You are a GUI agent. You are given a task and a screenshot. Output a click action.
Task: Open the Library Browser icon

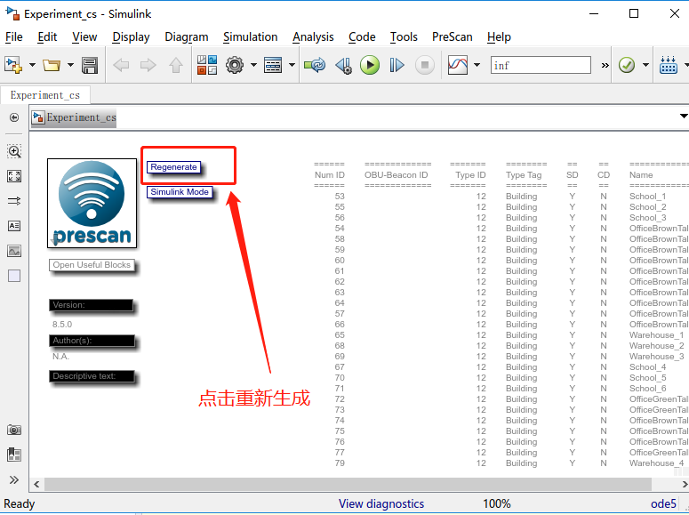point(207,65)
